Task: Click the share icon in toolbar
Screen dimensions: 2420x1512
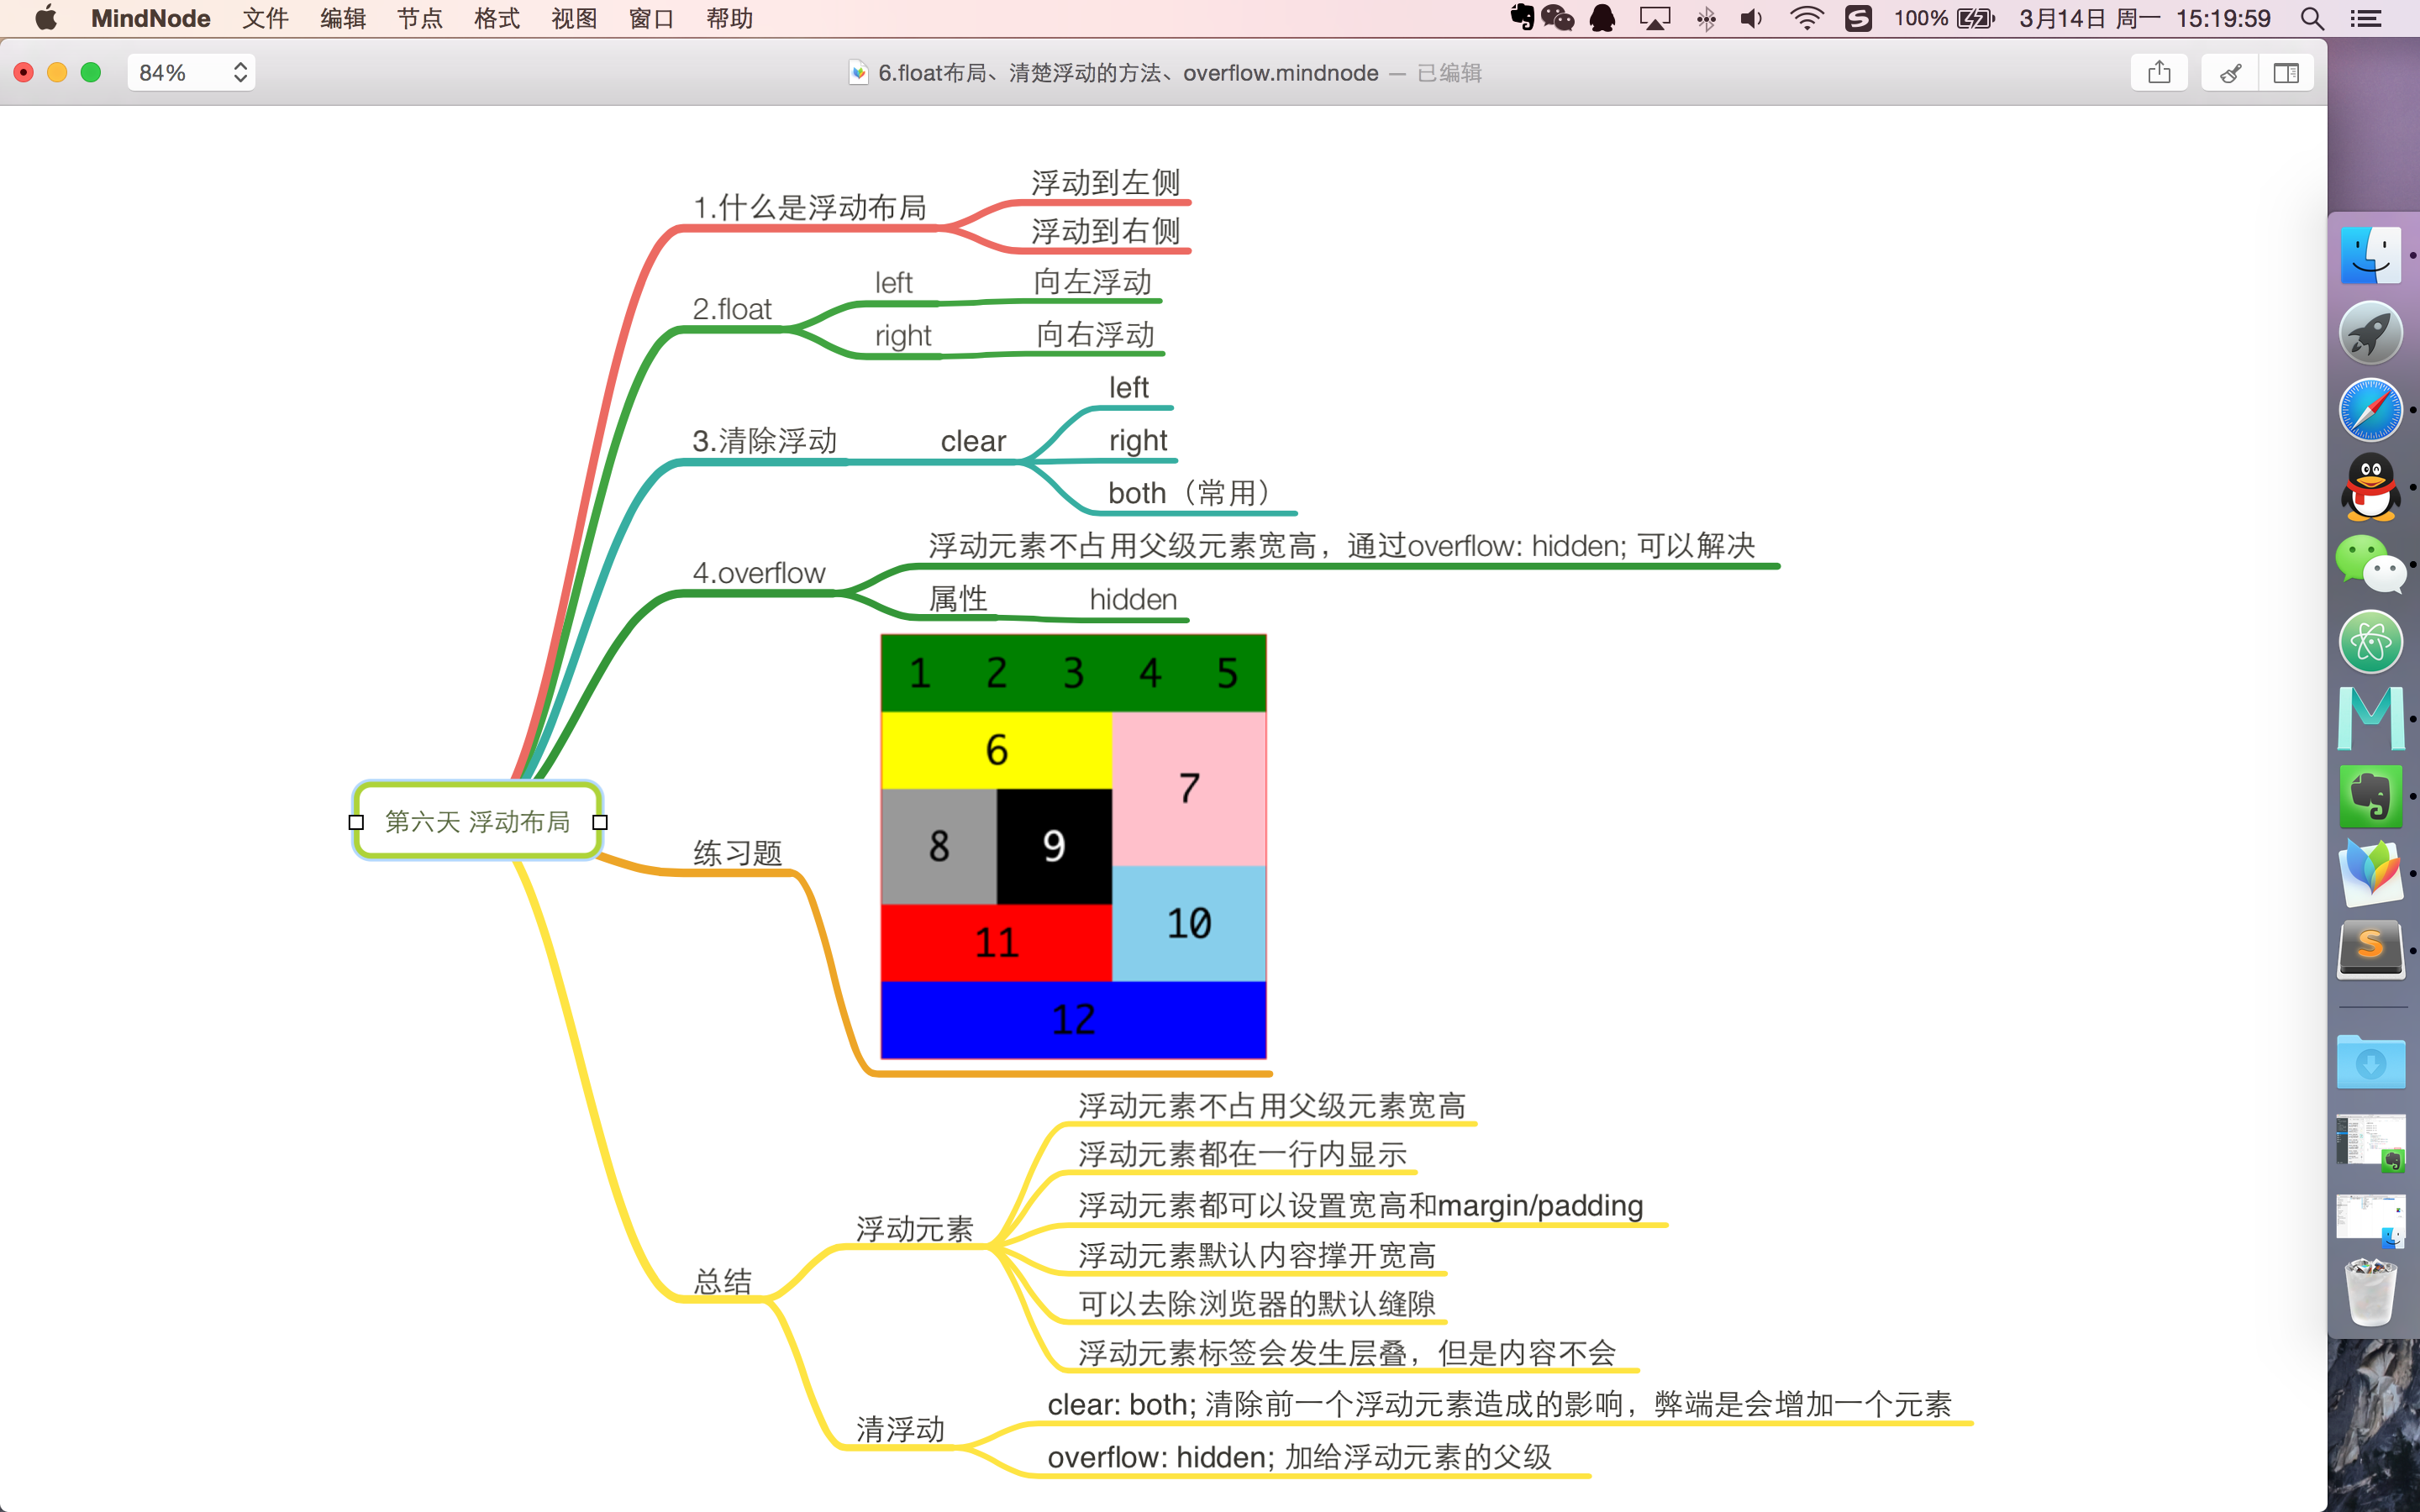Action: 2159,73
